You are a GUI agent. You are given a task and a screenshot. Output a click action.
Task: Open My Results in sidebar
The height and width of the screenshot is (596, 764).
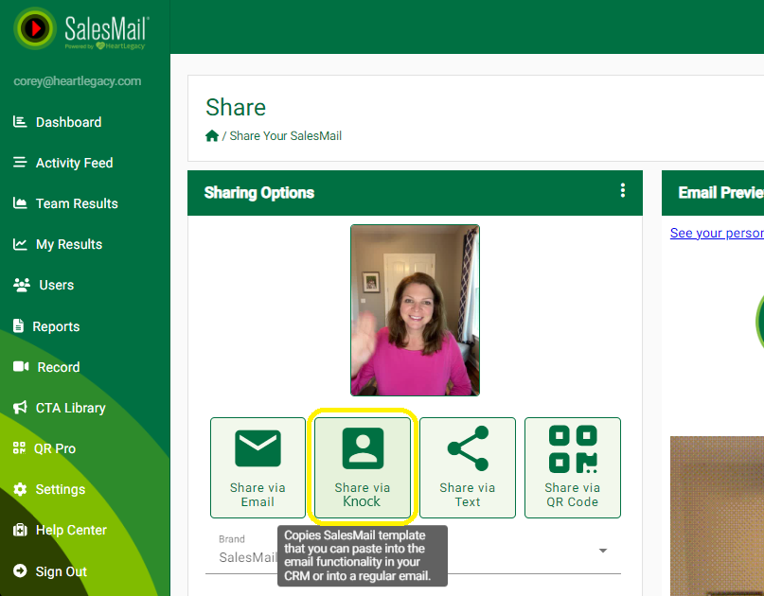click(68, 244)
